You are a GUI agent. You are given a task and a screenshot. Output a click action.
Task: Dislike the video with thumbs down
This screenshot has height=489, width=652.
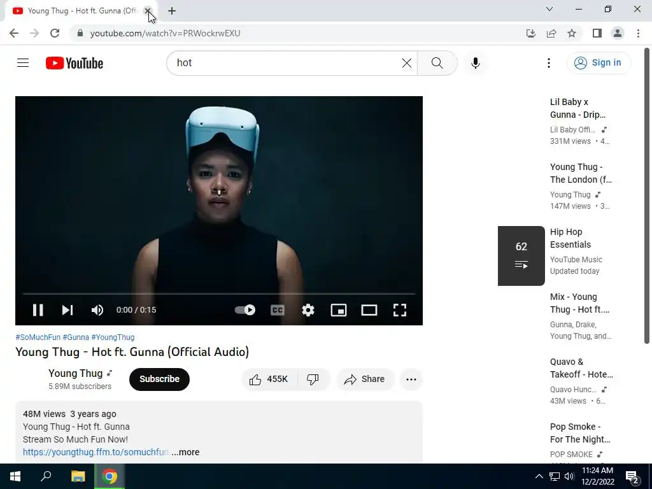(x=313, y=379)
